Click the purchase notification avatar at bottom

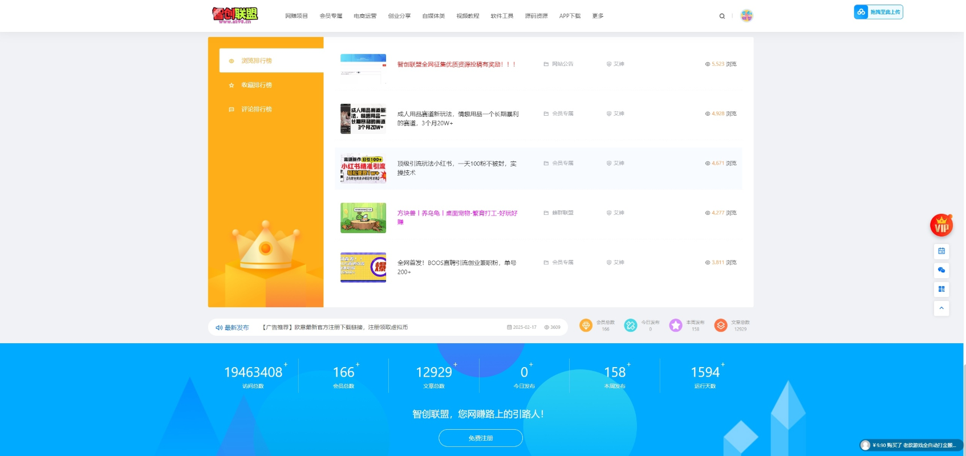866,445
